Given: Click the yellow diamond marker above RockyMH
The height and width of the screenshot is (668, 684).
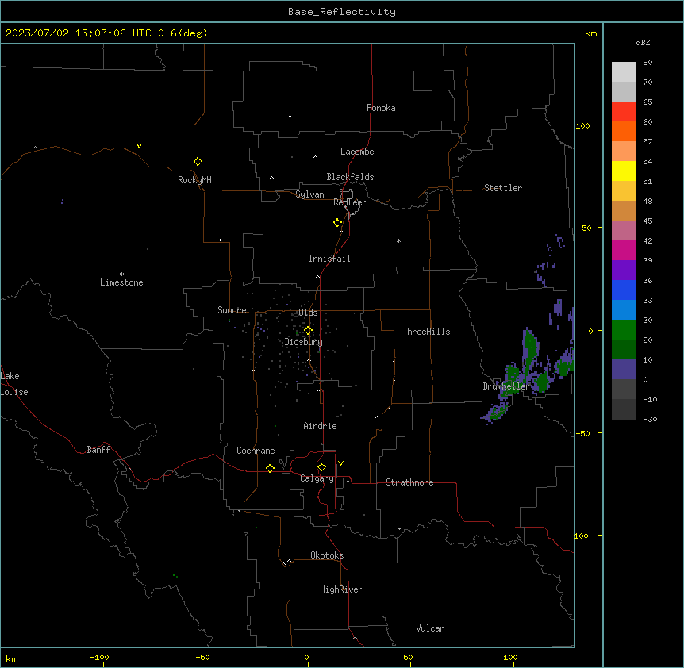Looking at the screenshot, I should click(198, 162).
